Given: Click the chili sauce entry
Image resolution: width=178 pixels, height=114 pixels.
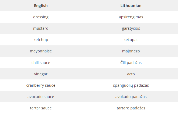Looking at the screenshot, I should coord(41,63).
